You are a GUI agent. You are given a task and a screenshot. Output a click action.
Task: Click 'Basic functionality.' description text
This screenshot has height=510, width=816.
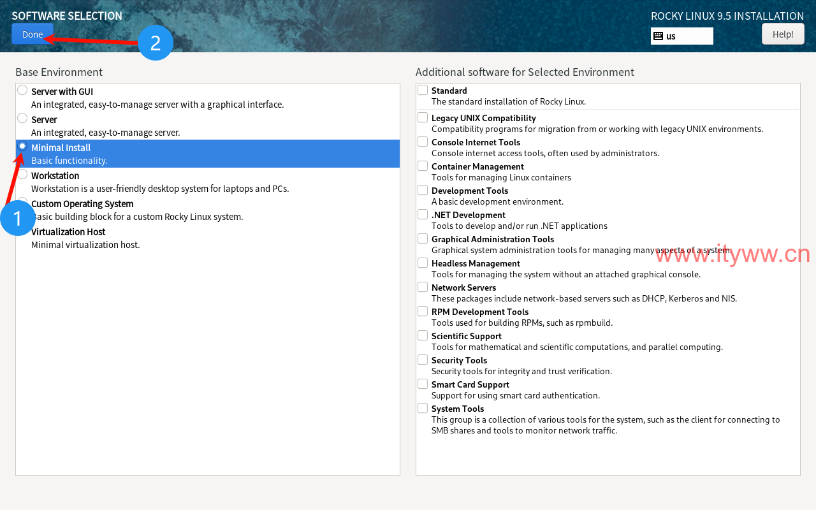69,161
